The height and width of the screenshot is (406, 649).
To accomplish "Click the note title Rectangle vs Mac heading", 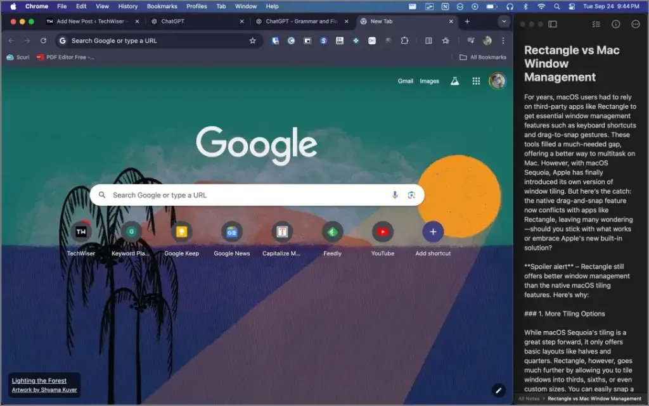I will [572, 63].
